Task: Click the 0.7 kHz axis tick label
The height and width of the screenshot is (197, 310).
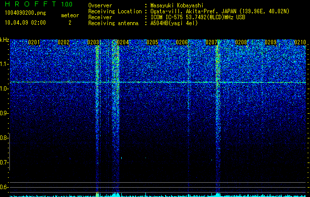Action: click(x=4, y=163)
